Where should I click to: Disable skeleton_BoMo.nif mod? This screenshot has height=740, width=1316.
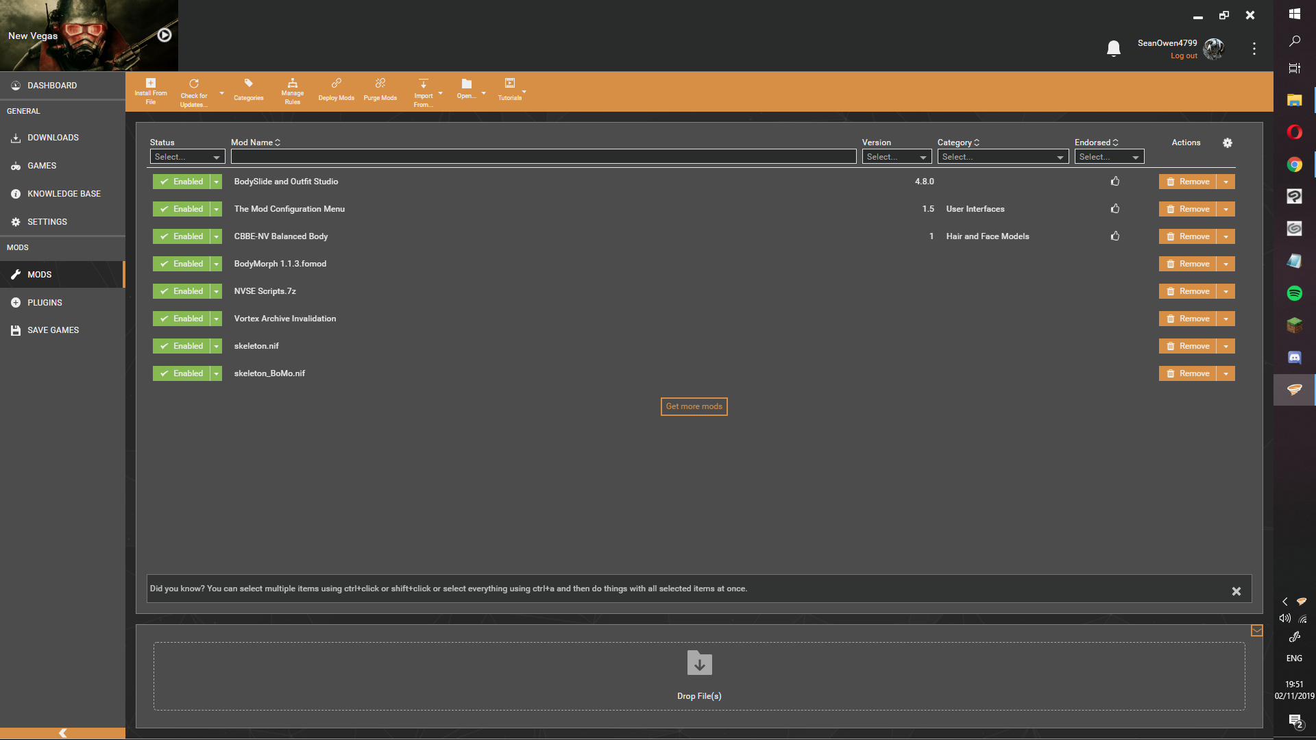(182, 373)
